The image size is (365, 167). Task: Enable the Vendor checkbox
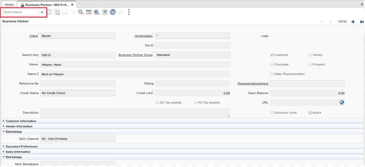[x=310, y=55]
